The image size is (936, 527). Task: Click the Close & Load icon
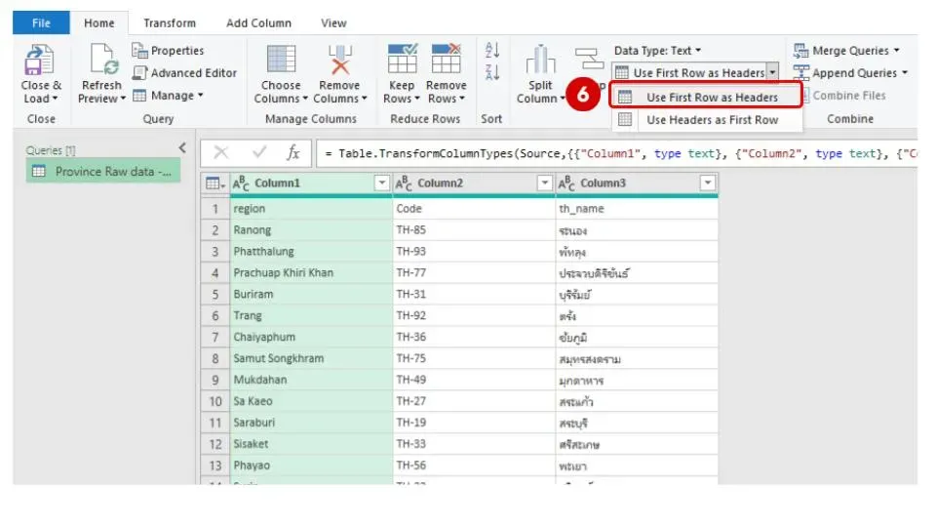click(40, 60)
